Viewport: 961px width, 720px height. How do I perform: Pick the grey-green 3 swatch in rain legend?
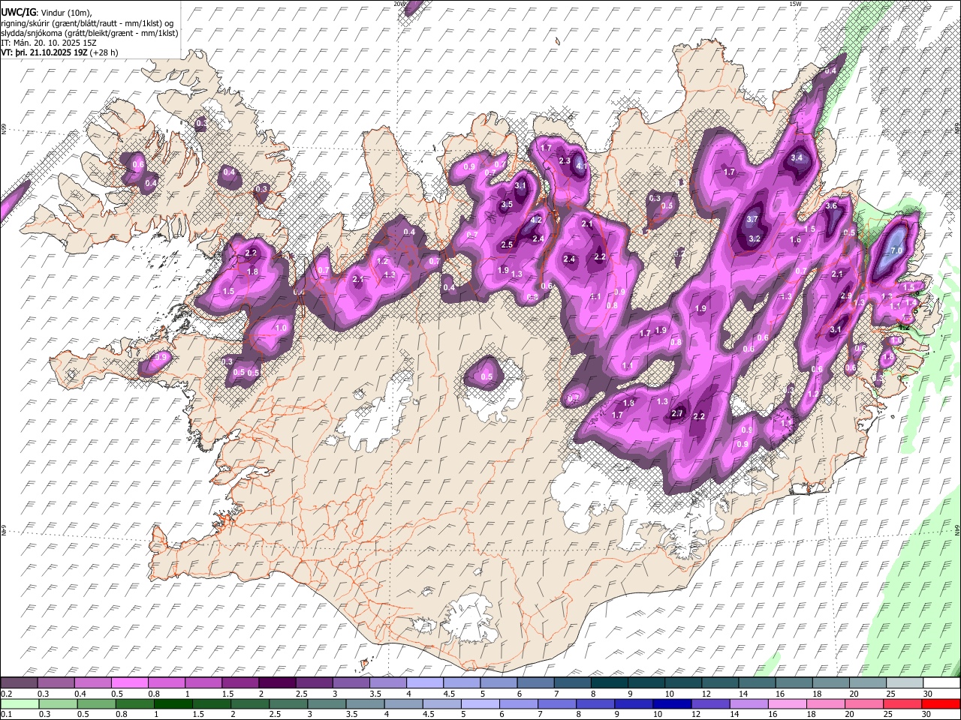(x=327, y=703)
